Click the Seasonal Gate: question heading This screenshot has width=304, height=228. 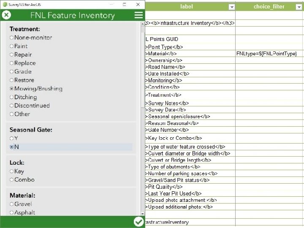tap(31, 130)
